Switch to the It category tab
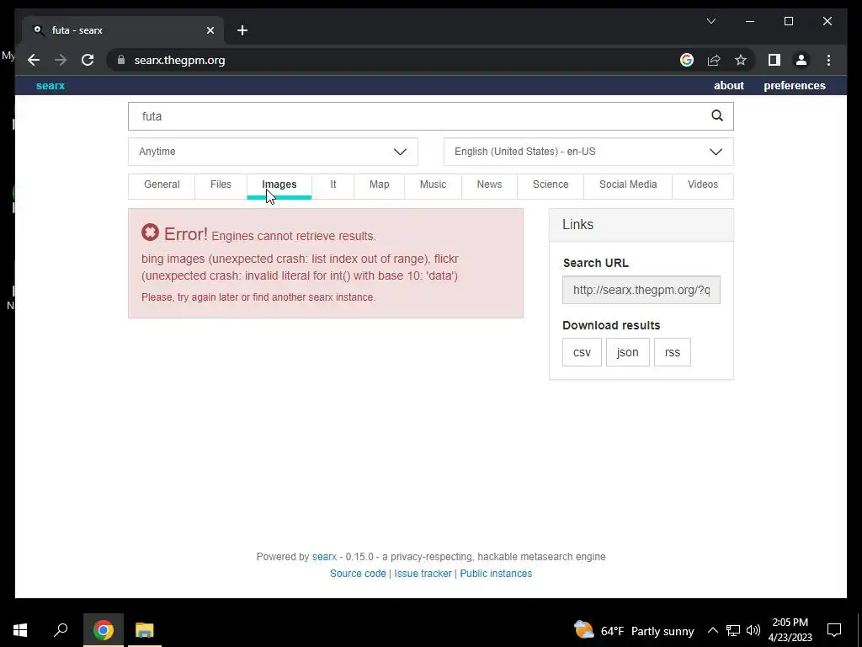 coord(333,184)
